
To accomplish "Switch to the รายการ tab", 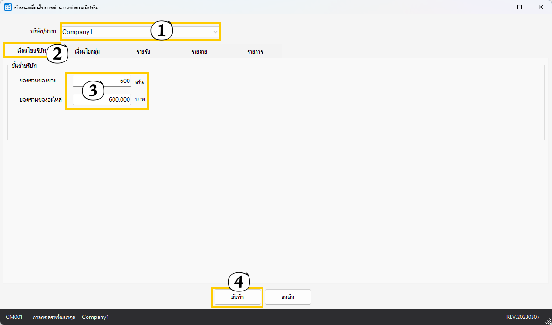I will click(x=255, y=51).
